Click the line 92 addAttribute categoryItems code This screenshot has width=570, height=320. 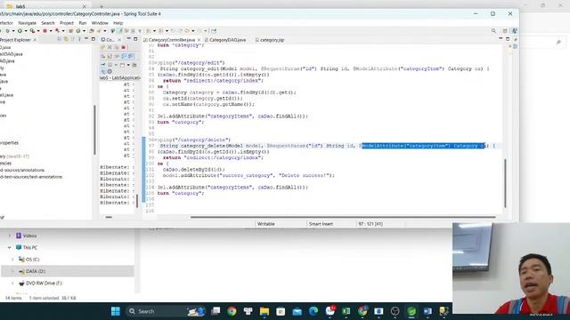coord(232,116)
